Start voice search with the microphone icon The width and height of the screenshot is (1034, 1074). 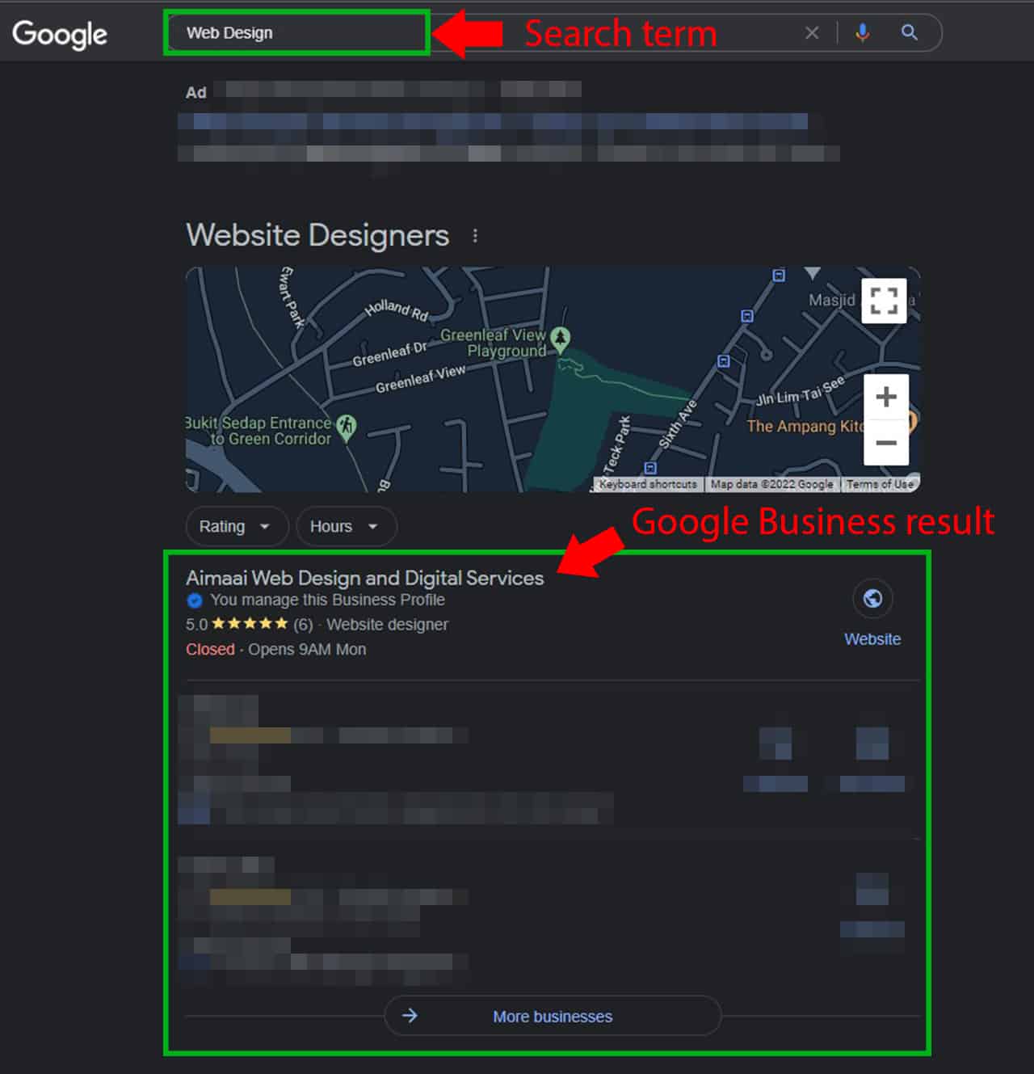(863, 32)
